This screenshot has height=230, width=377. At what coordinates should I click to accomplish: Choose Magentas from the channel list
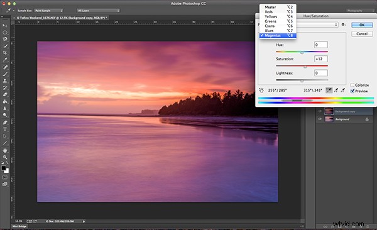coord(278,35)
